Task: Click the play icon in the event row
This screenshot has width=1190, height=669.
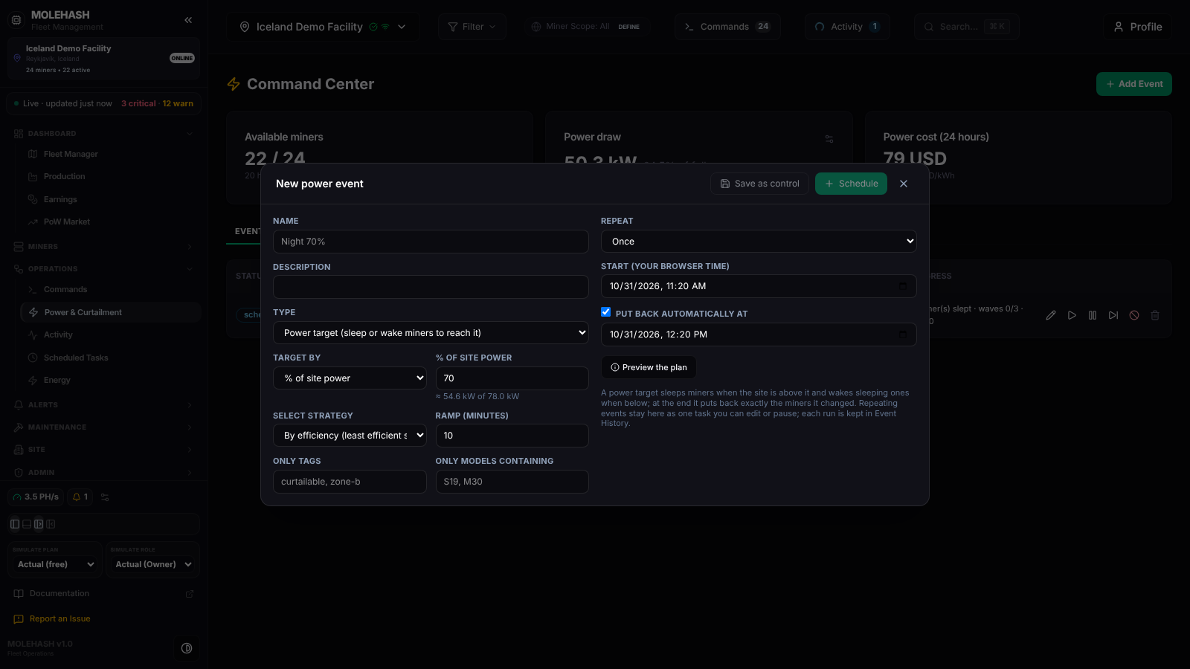Action: [1072, 315]
